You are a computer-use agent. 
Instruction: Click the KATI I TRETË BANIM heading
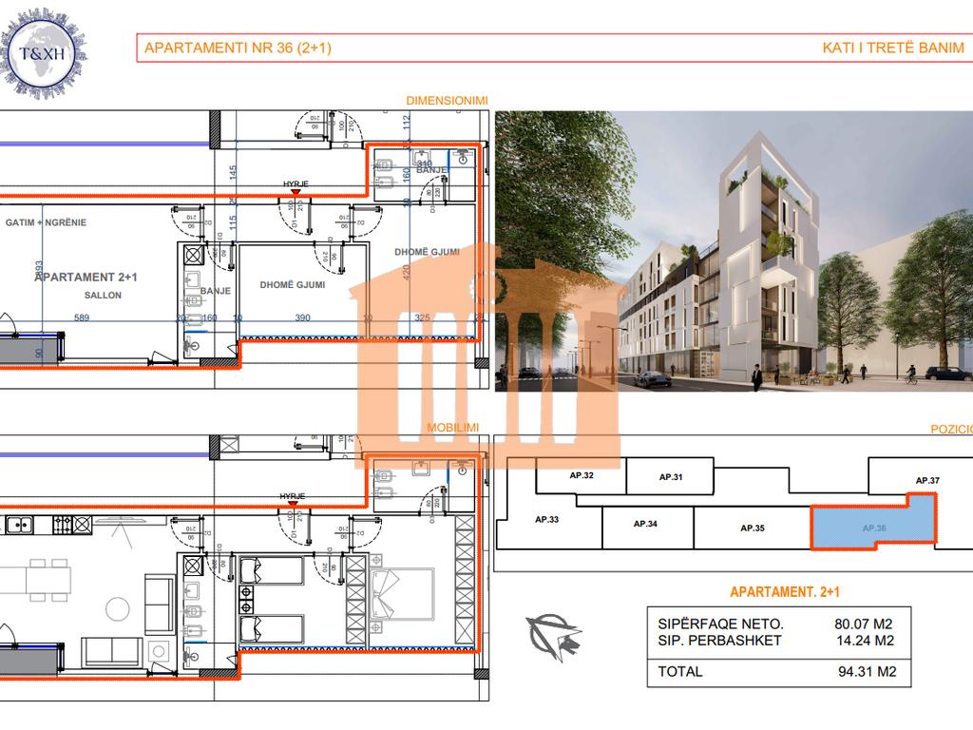892,48
